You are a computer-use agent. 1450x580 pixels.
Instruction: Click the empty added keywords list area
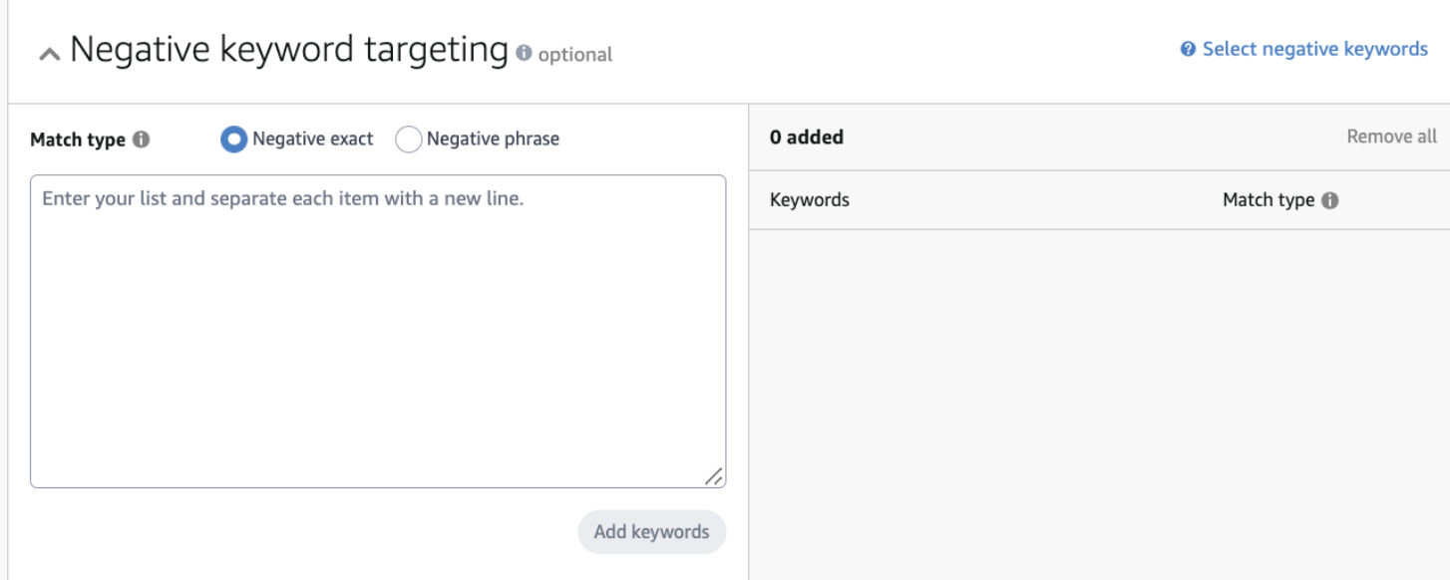coord(1097,399)
